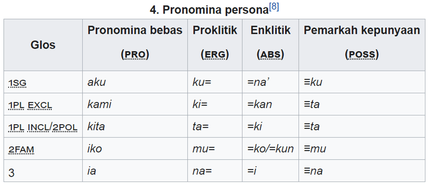This screenshot has height=186, width=429.
Task: Click the cell containing aku
Action: (x=135, y=82)
